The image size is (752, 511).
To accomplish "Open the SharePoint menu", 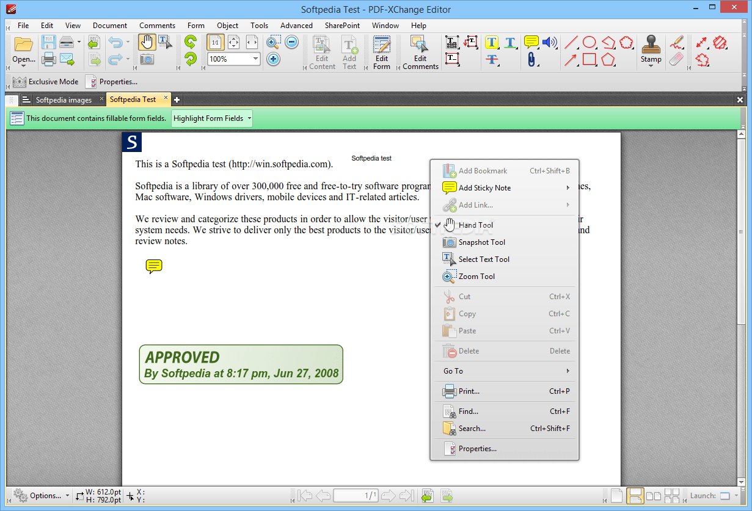I will pyautogui.click(x=342, y=26).
